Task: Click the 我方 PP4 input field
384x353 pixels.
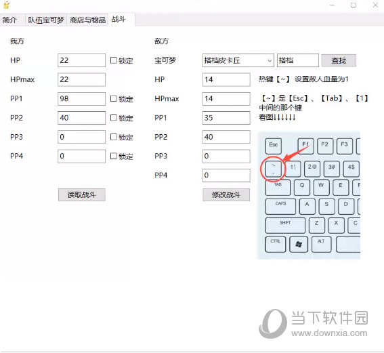Action: coord(81,156)
